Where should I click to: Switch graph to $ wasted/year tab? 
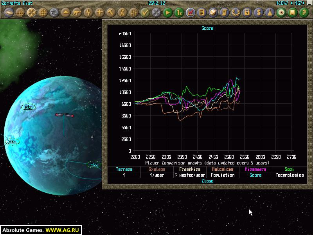tap(190, 175)
